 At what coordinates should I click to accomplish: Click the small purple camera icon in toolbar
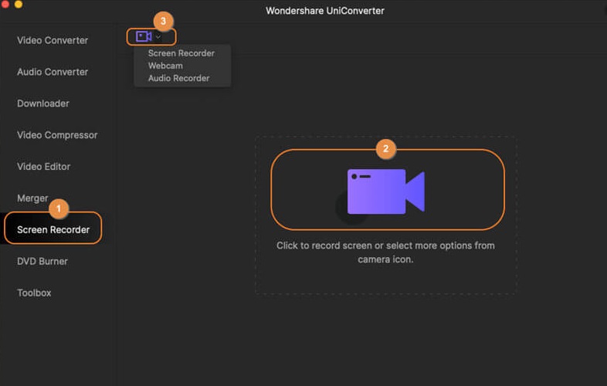(143, 36)
